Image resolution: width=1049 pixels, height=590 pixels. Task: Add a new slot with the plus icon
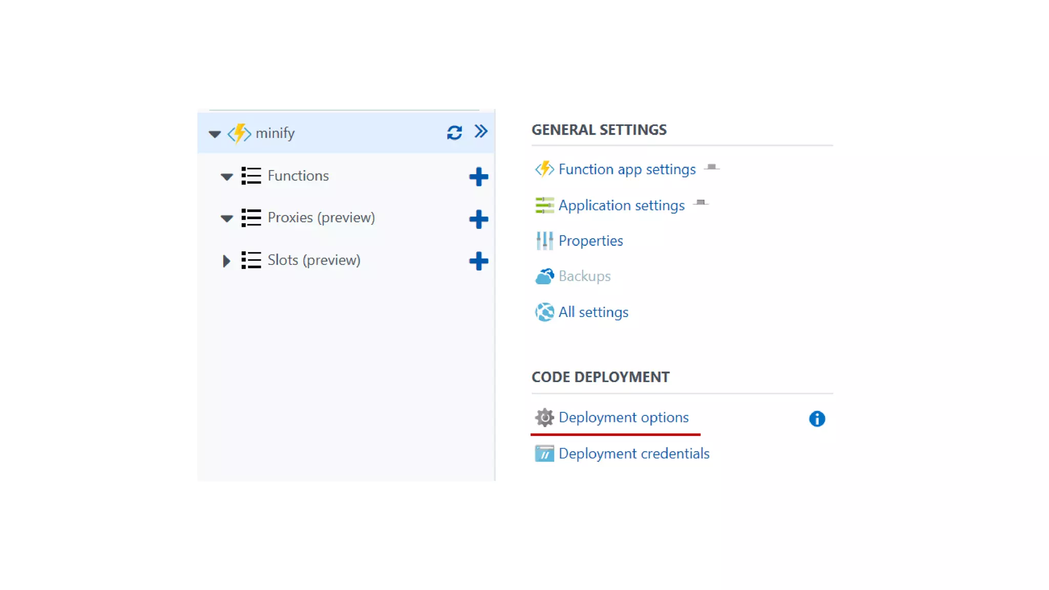click(478, 261)
